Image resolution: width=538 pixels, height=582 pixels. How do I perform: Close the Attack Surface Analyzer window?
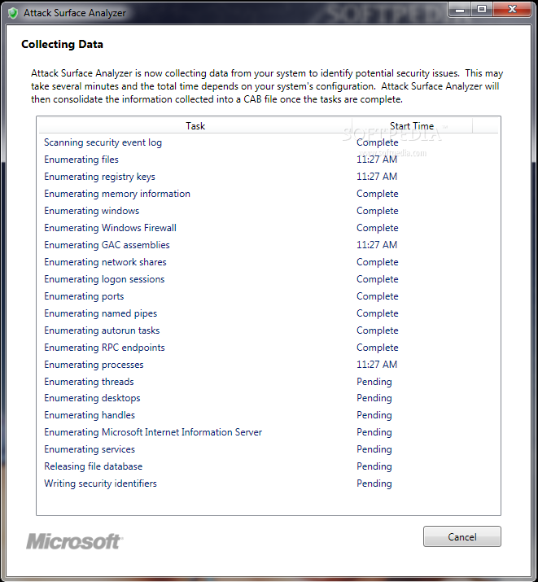point(513,10)
